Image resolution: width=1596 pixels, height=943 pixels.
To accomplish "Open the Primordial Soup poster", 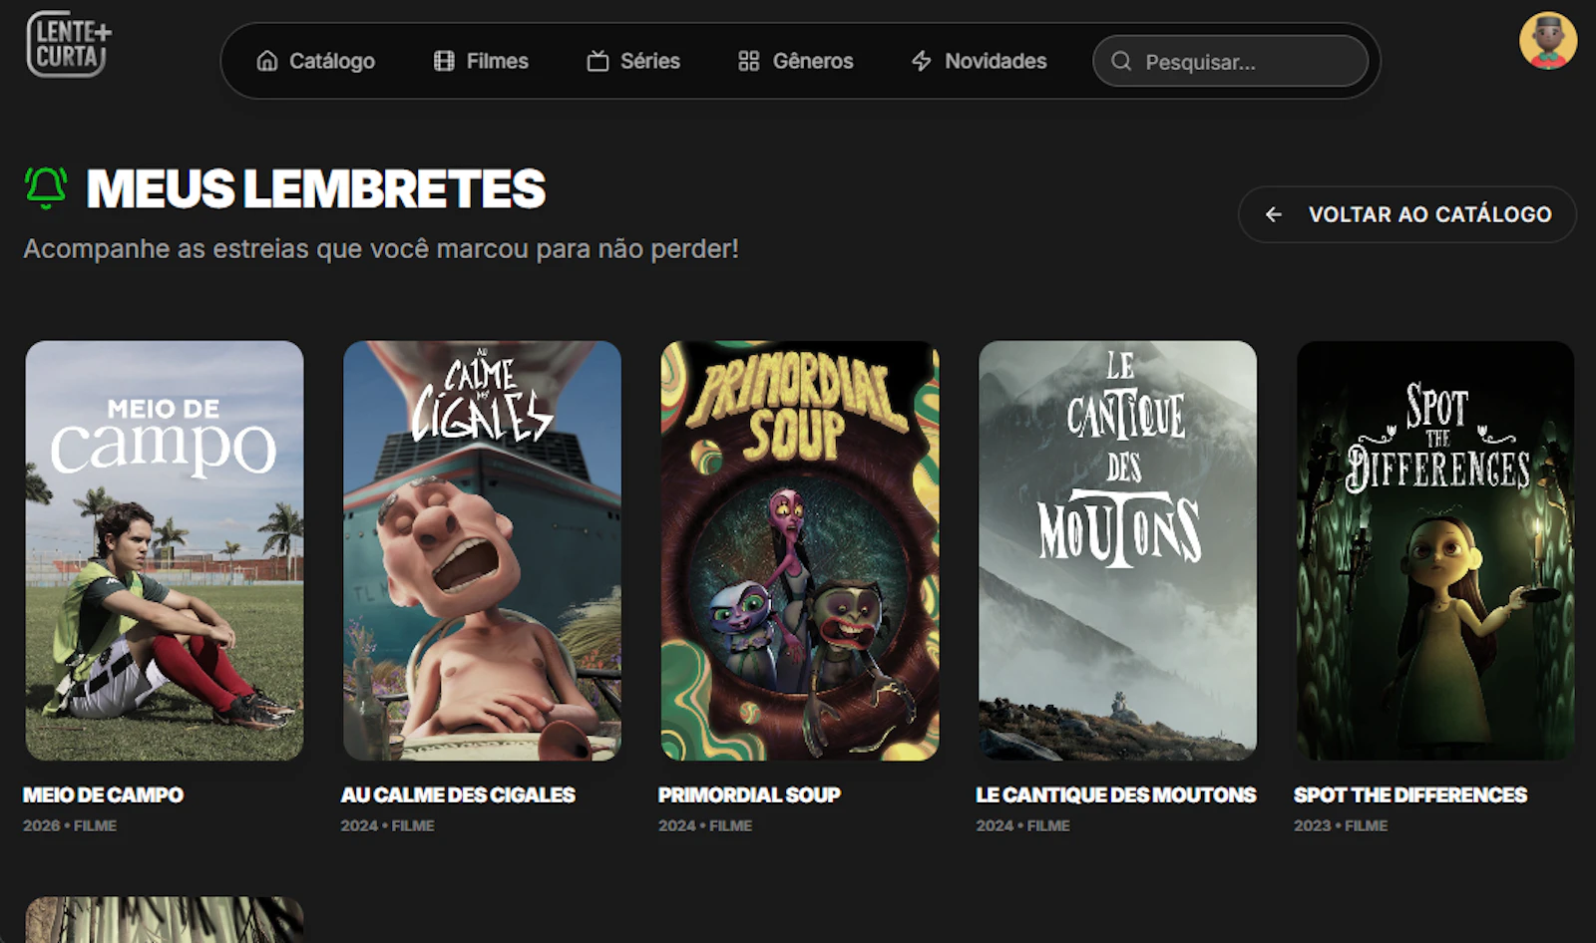I will pos(800,550).
